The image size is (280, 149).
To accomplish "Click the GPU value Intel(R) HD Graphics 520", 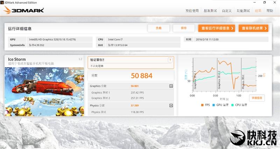I will 52,39.
